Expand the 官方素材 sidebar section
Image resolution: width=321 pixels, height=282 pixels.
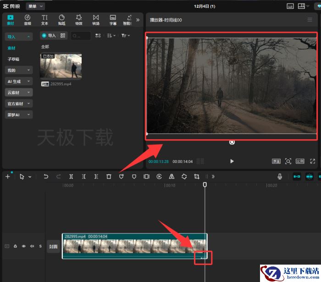coord(19,103)
